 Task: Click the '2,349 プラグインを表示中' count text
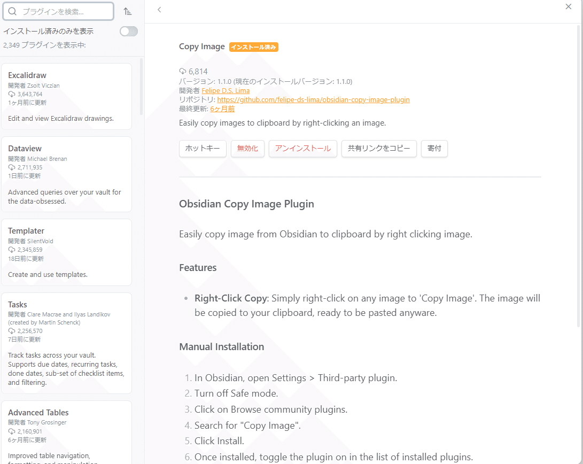coord(44,45)
